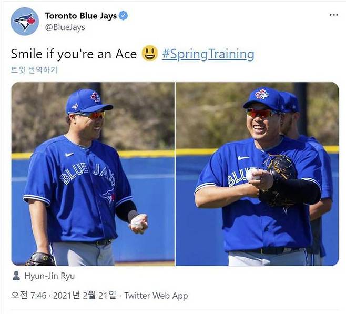The image size is (346, 314).
Task: Click the Toronto Blue Jays profile avatar
Action: [24, 22]
